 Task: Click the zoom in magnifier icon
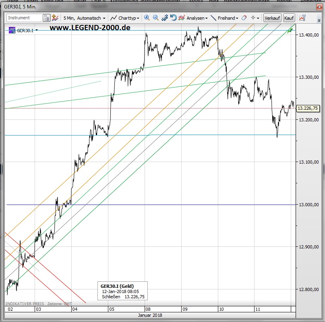(x=147, y=18)
